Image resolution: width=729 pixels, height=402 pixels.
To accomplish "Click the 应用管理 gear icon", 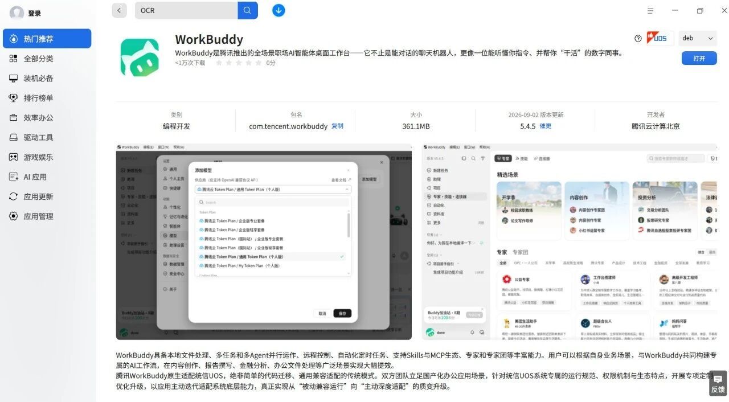I will [x=14, y=216].
